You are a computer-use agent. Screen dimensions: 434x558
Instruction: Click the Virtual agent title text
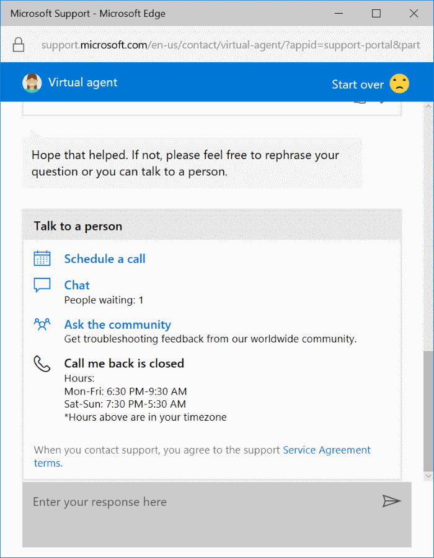tap(82, 82)
